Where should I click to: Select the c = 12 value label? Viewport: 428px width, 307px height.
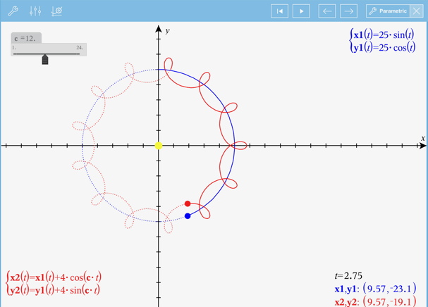click(x=25, y=38)
